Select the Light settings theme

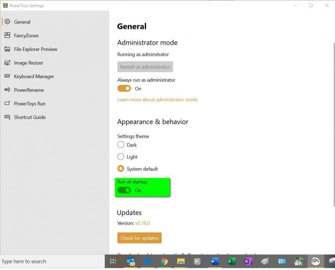point(120,157)
